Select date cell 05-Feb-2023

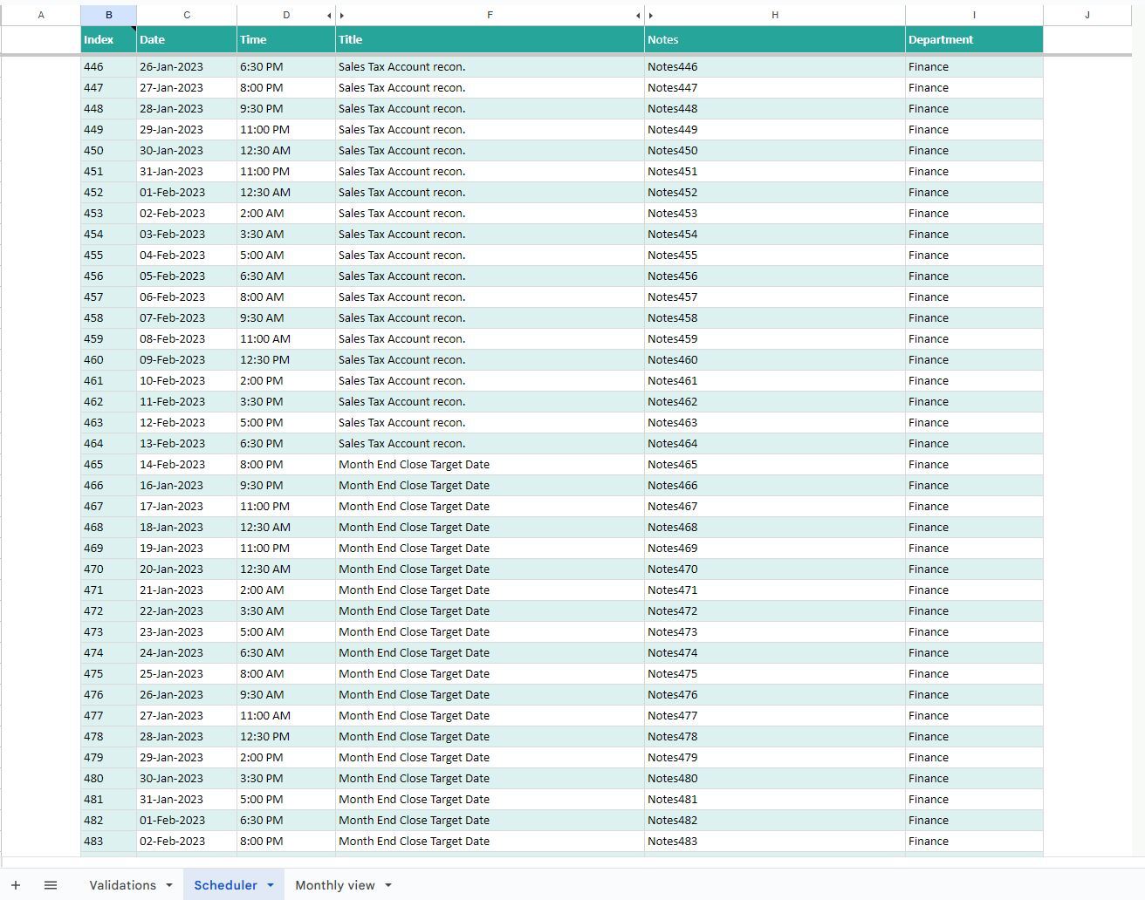coord(187,276)
